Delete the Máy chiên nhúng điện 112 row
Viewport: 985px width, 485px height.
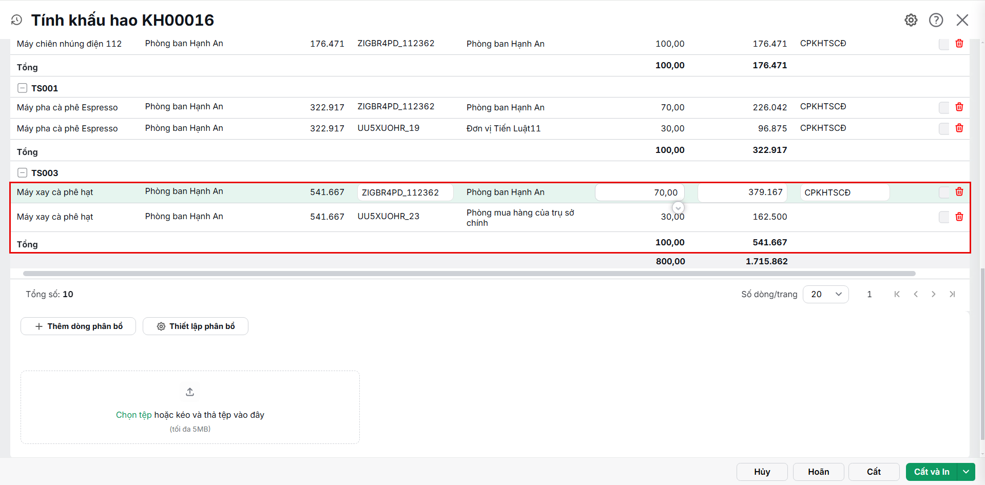(959, 44)
